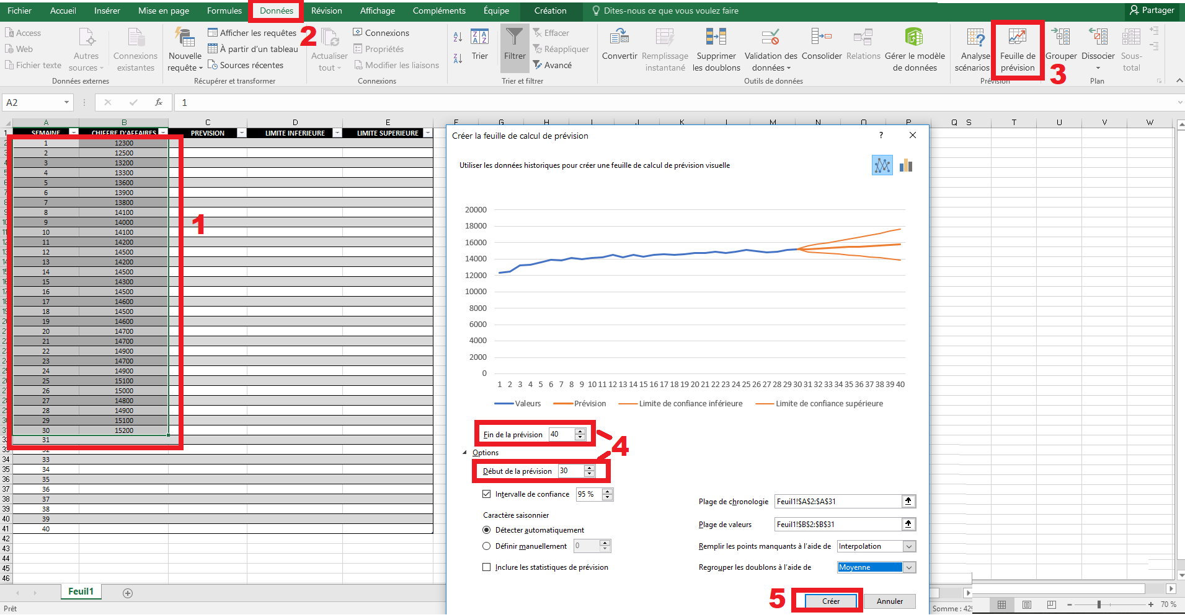Collapse the Options section
Screen dimensions: 1185x615
(x=465, y=453)
